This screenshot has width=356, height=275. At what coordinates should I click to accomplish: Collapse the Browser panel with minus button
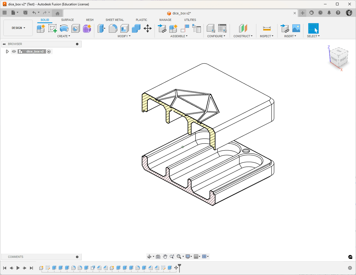pos(77,44)
